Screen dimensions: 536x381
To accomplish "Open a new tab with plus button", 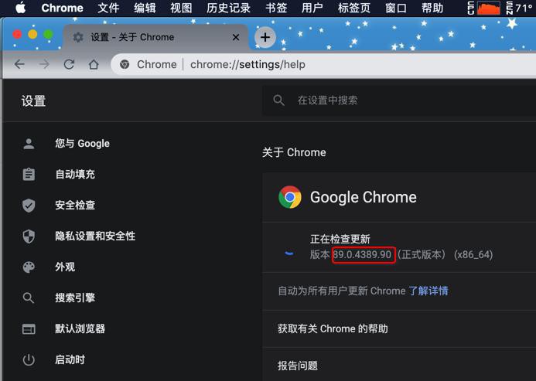I will pos(265,37).
